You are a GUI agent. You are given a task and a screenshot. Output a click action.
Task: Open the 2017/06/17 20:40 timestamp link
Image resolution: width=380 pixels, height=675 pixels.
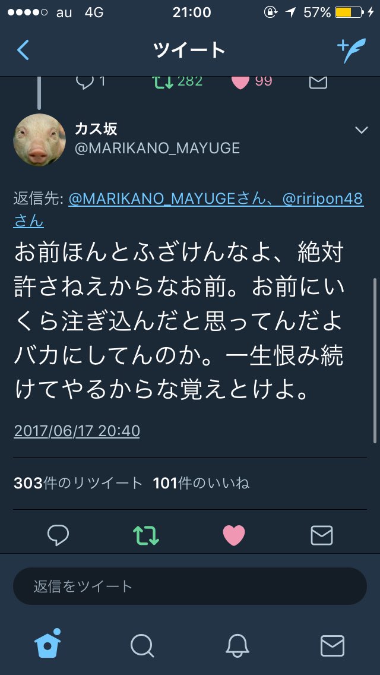77,431
